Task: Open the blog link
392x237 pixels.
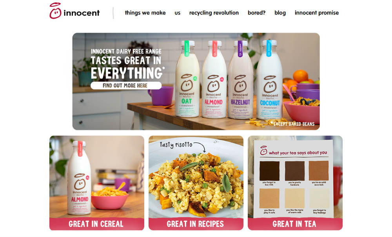Action: click(280, 13)
